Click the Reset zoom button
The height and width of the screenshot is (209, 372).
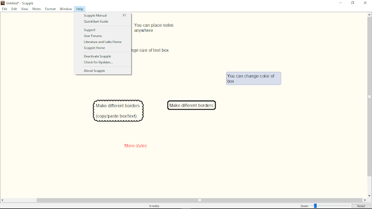click(361, 206)
